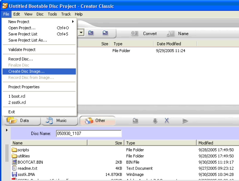Click the File Folder type in source list
Screen dimensions: 239x181
pyautogui.click(x=121, y=51)
